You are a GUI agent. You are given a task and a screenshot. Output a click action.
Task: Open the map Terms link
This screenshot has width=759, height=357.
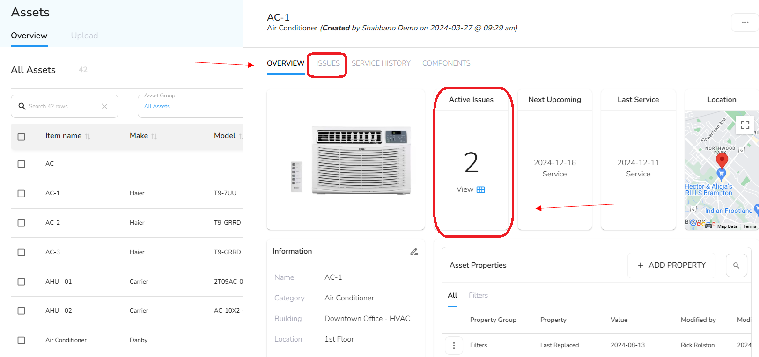[749, 226]
